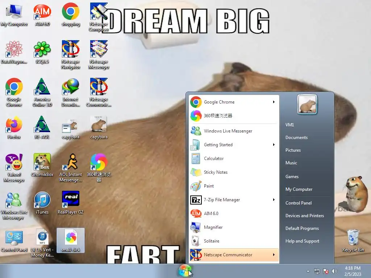Expand the Getting Started submenu arrow
This screenshot has height=278, width=371.
coord(274,145)
